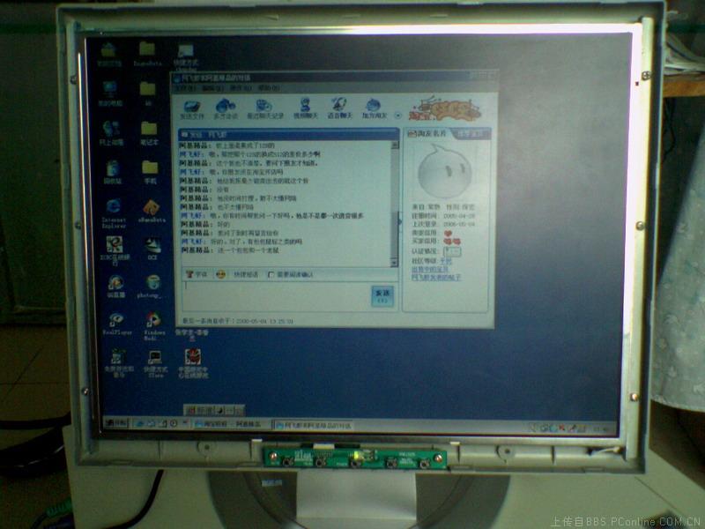Viewport: 705px width, 529px height.
Task: Expand the toolbar overflow arrow
Action: pyautogui.click(x=397, y=114)
